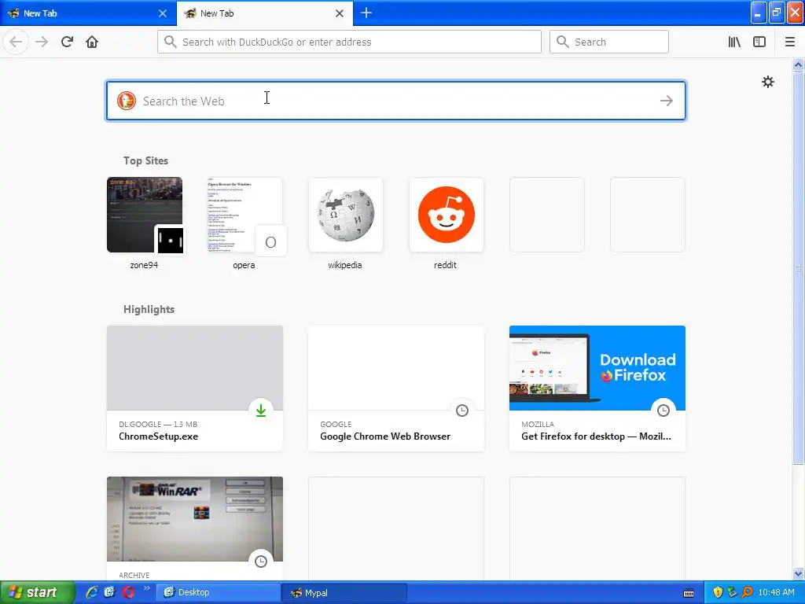Open Get Firefox for desktop highlight

pyautogui.click(x=597, y=389)
